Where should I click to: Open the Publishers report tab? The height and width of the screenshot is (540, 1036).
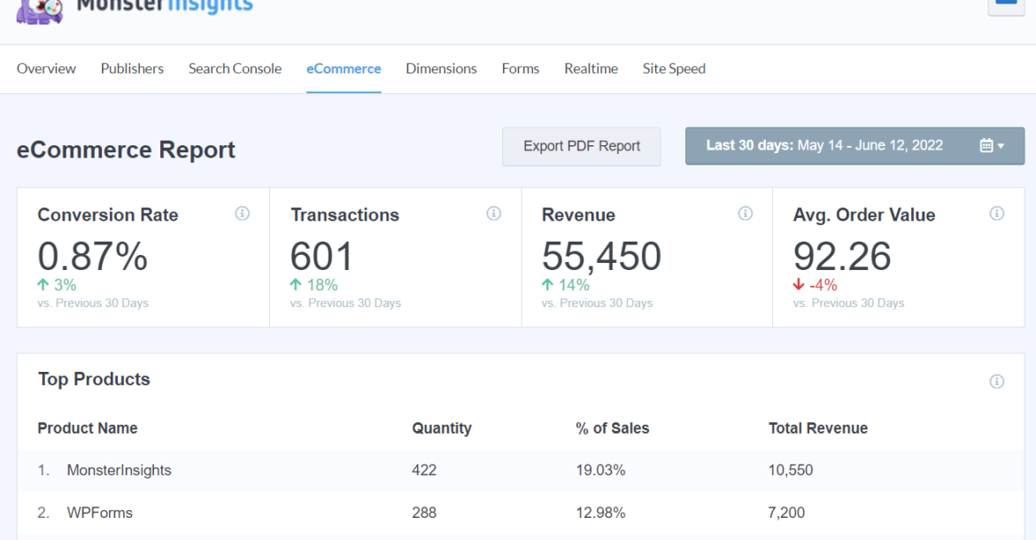click(x=132, y=68)
